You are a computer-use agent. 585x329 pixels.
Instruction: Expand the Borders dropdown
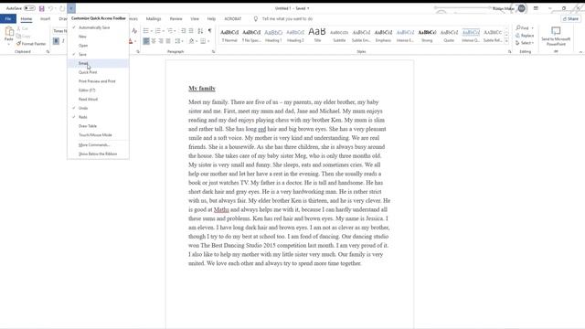pos(208,41)
